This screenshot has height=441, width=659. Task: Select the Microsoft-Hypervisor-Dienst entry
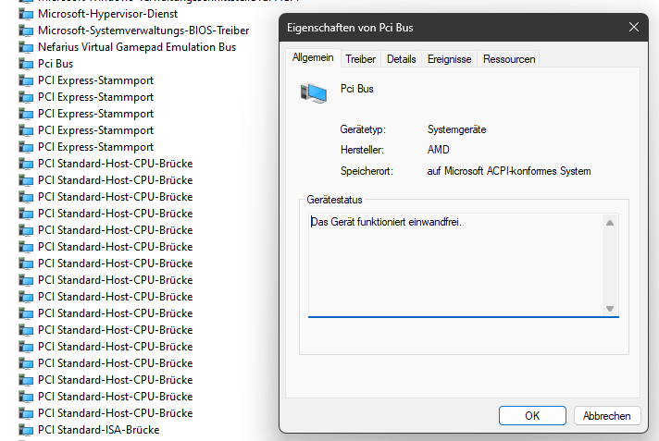coord(106,14)
